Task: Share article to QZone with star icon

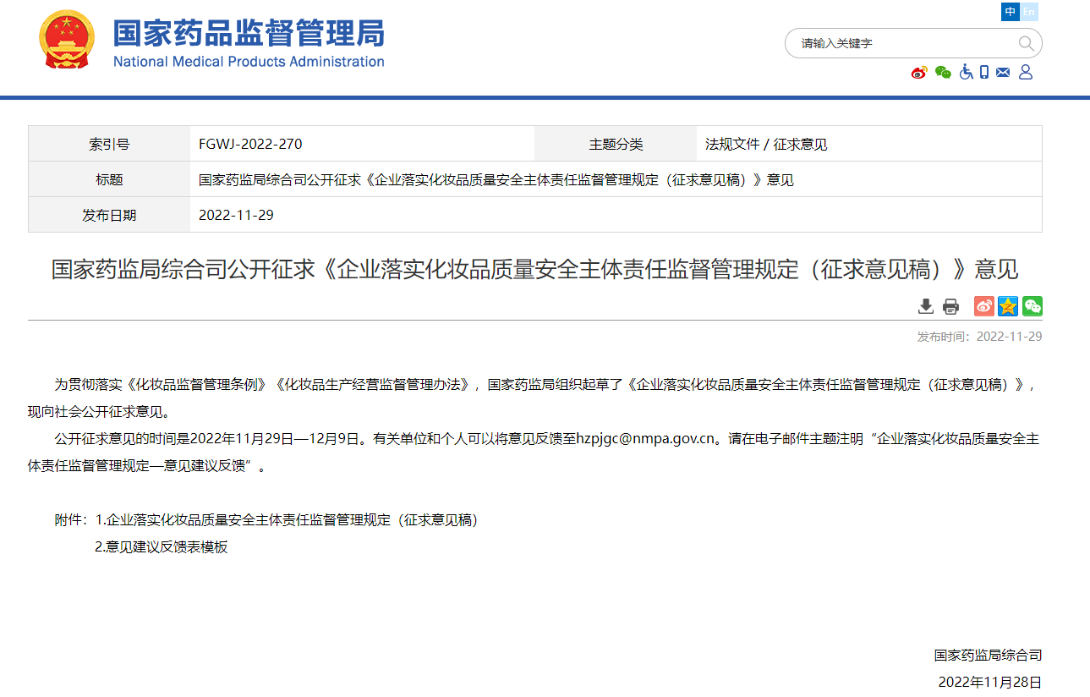Action: pos(1008,306)
